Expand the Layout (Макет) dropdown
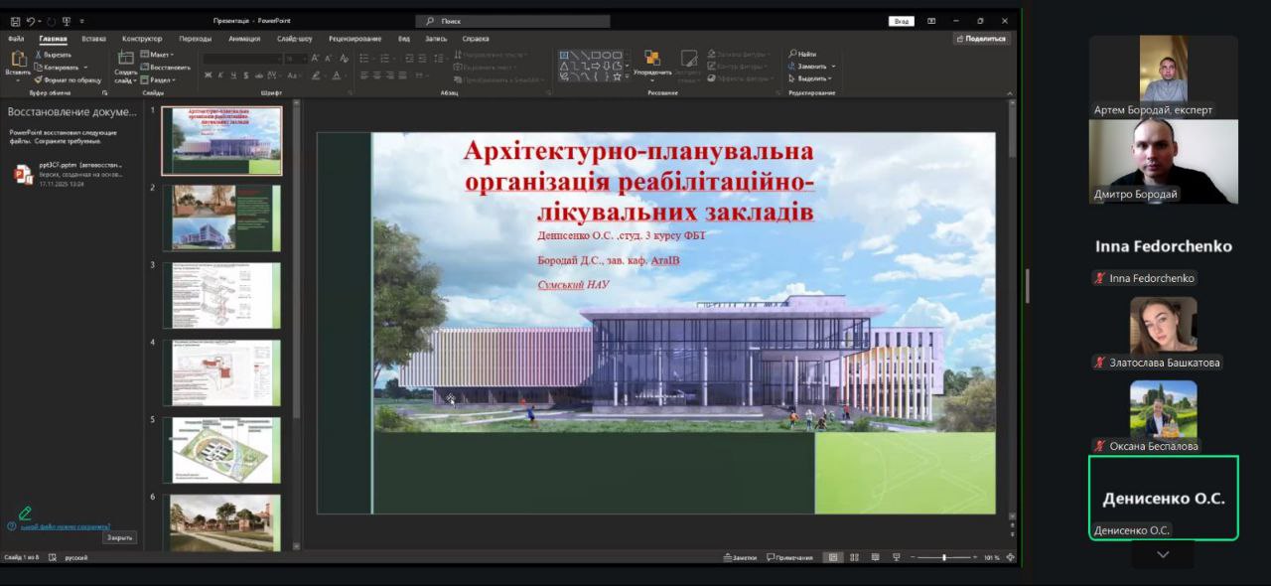 point(159,55)
